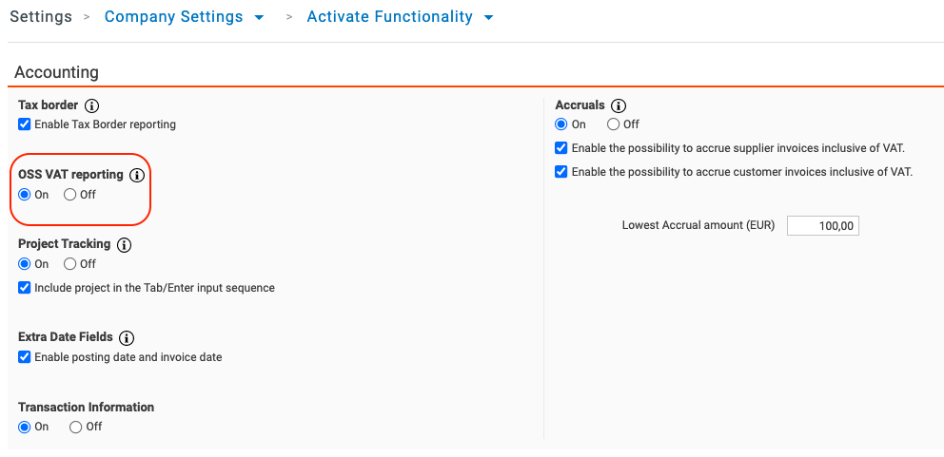
Task: Click the Lowest Accrual amount field
Action: coord(822,225)
